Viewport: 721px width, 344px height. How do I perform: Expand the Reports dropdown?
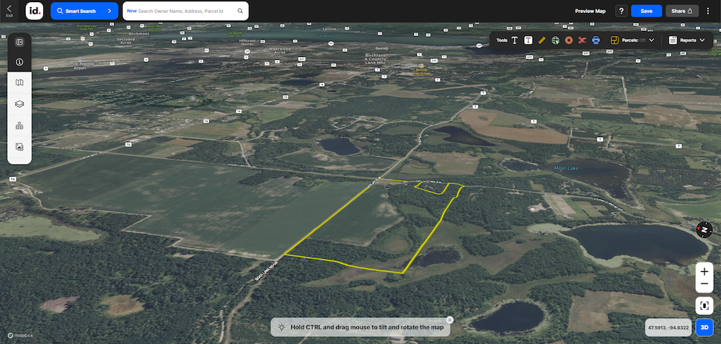click(687, 40)
